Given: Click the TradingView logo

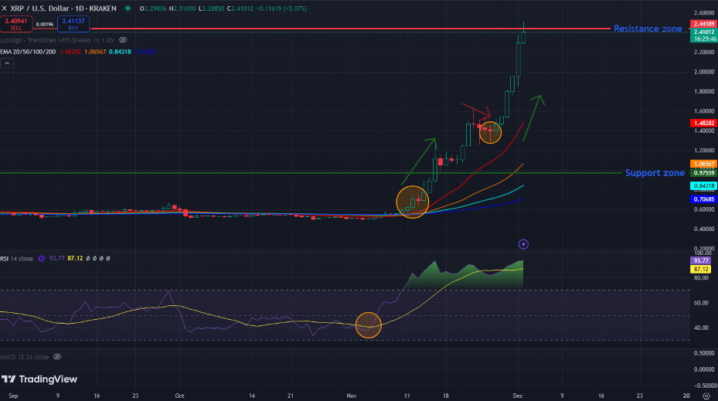Looking at the screenshot, I should pos(39,379).
